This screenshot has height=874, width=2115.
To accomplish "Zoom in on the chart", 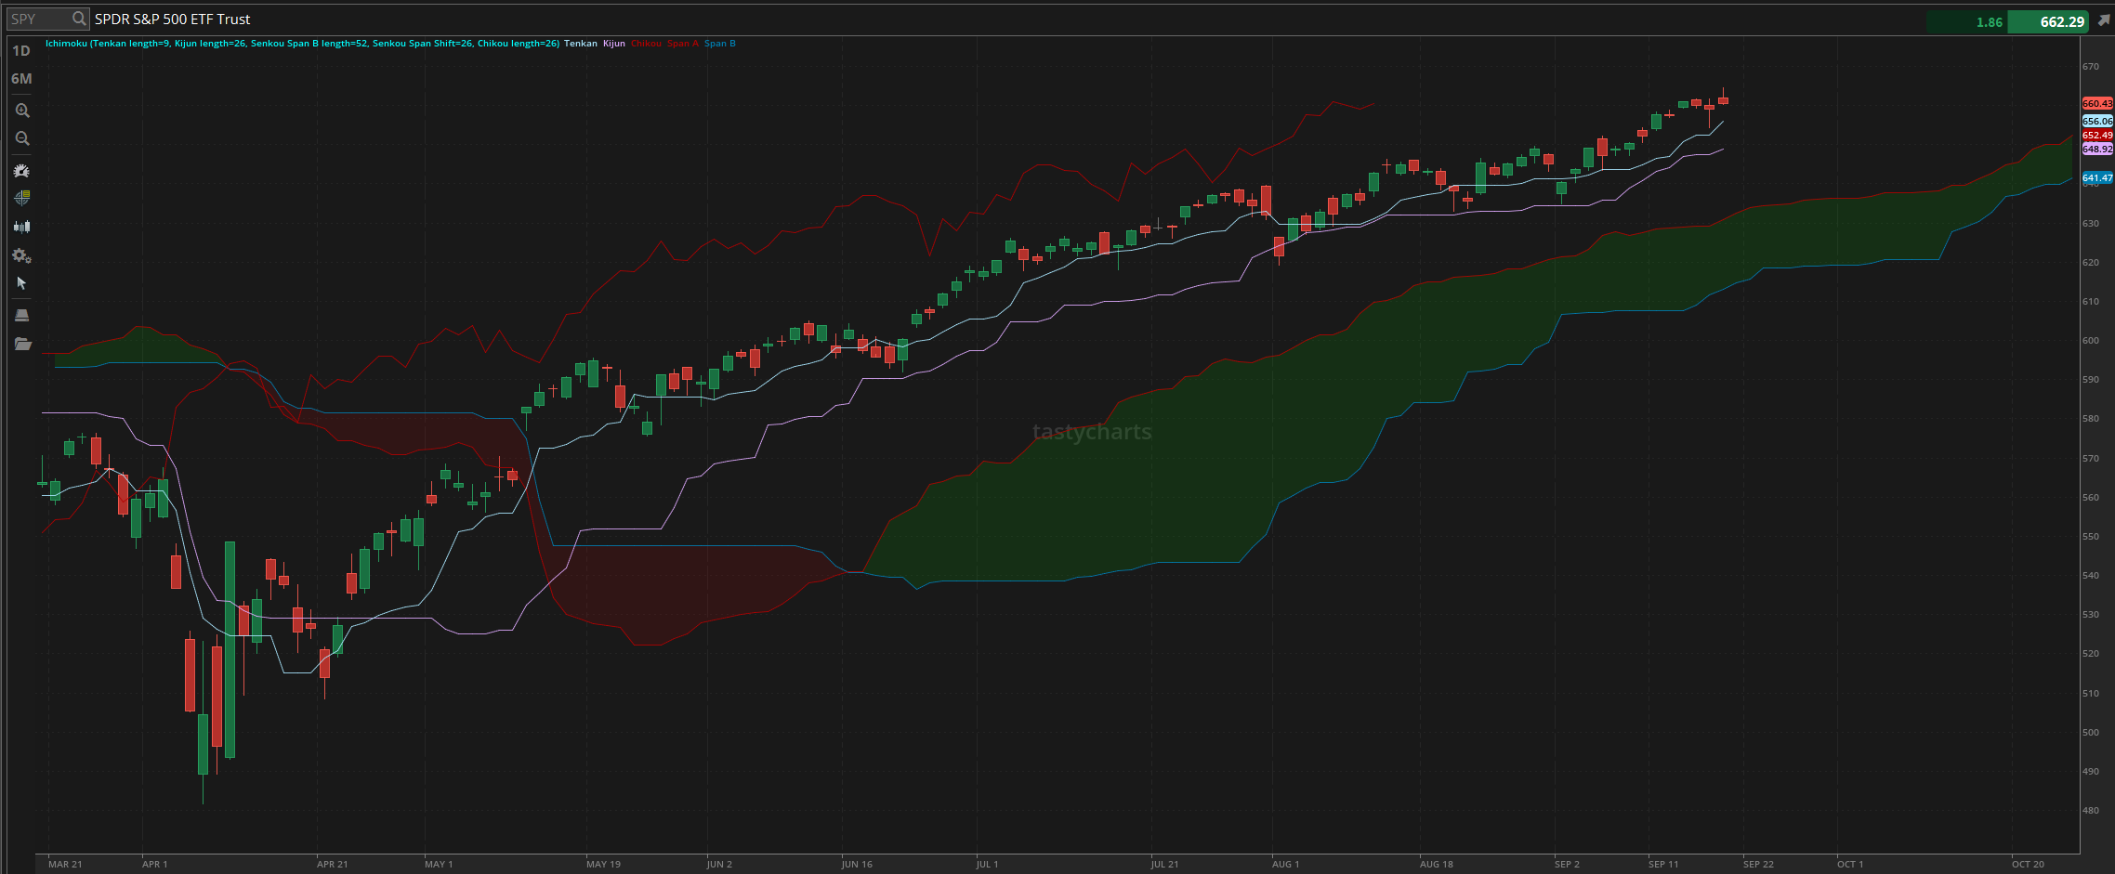I will pos(22,111).
